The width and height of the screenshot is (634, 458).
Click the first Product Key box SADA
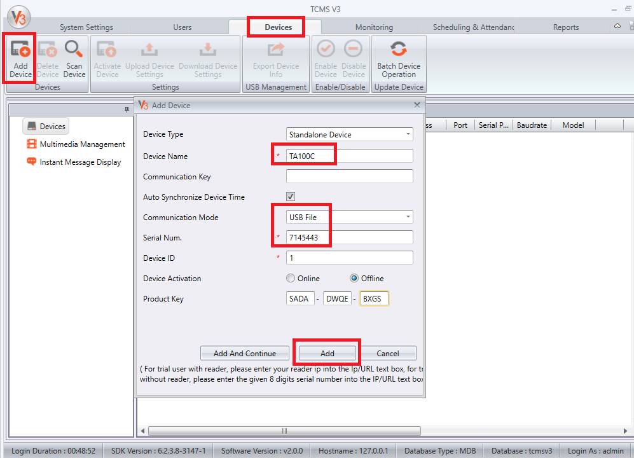(x=300, y=298)
